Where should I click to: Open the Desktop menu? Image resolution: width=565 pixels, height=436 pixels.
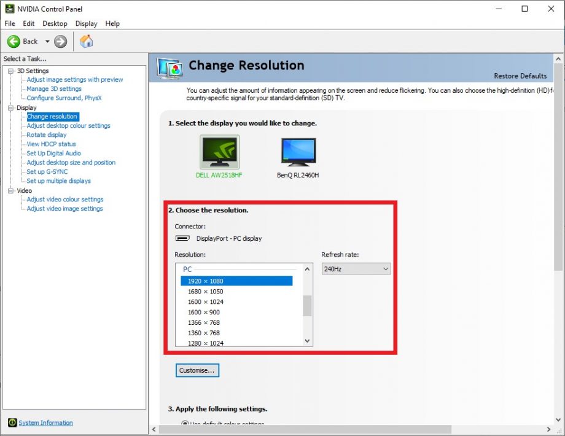click(55, 23)
